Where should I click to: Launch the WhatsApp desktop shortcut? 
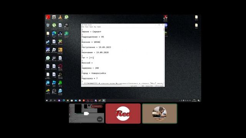[x=60, y=82]
